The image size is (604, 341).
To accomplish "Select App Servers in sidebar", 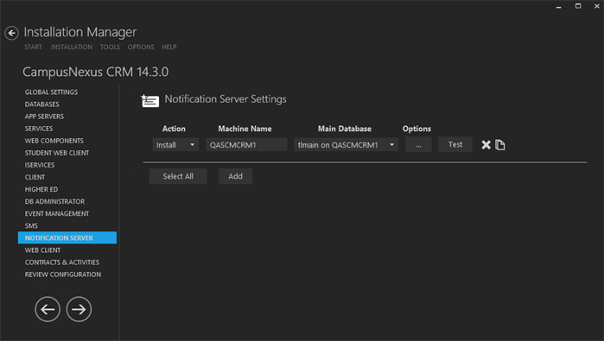I will pyautogui.click(x=44, y=117).
